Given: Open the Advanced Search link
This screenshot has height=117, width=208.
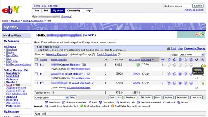Looking at the screenshot, I should point(194,10).
